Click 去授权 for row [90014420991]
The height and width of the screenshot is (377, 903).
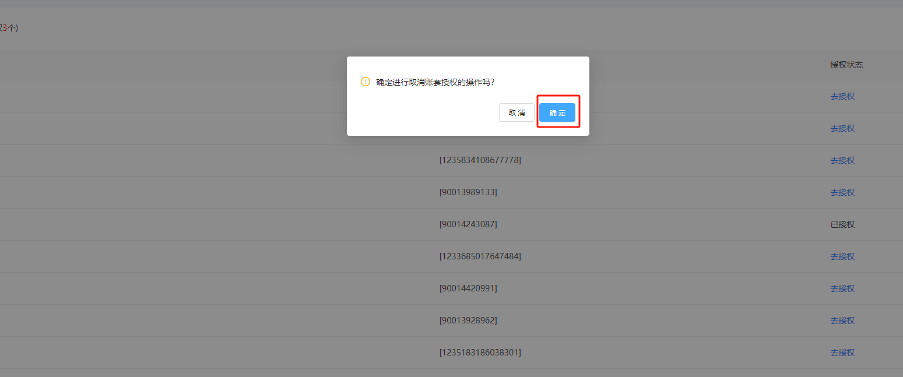tap(842, 288)
